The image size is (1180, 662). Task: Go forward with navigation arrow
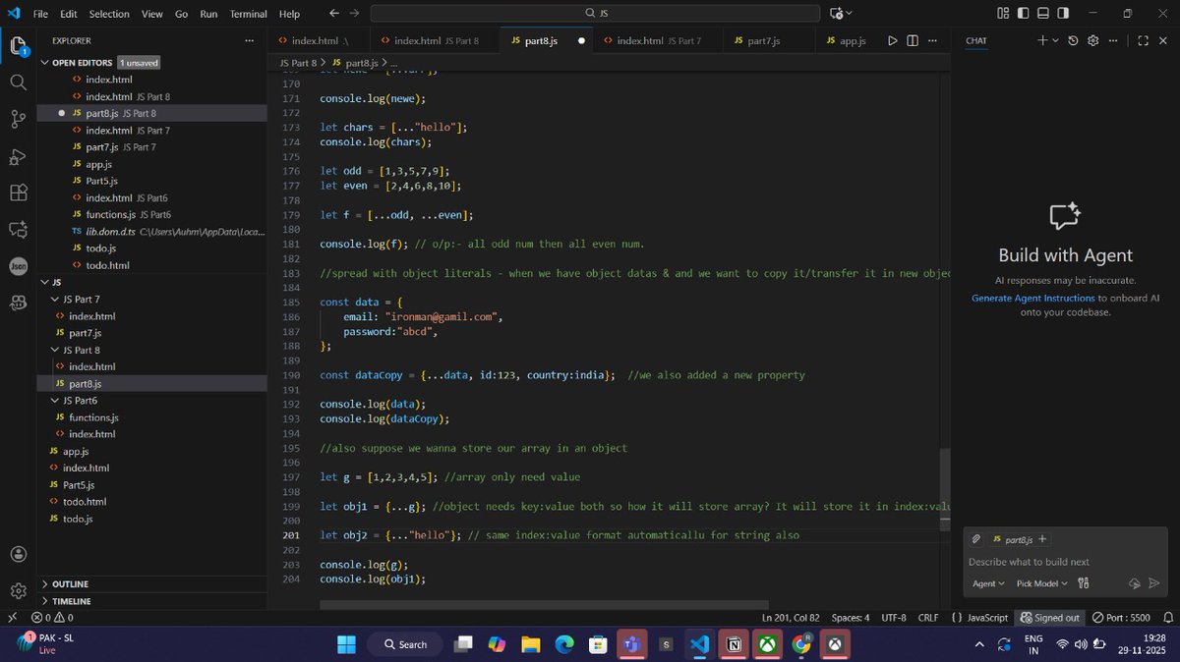click(354, 14)
